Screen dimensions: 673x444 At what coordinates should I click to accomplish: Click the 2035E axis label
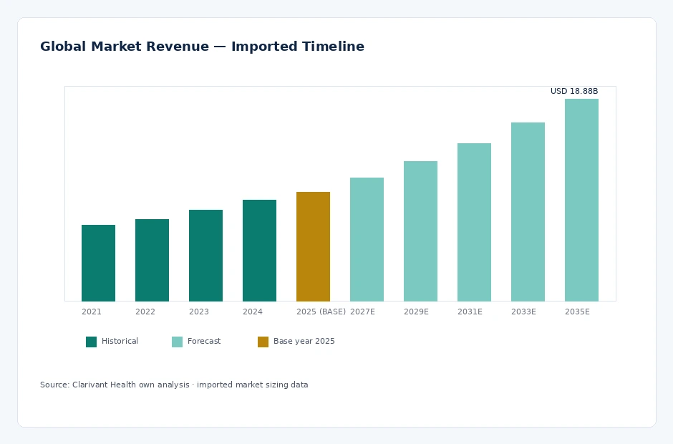tap(577, 312)
